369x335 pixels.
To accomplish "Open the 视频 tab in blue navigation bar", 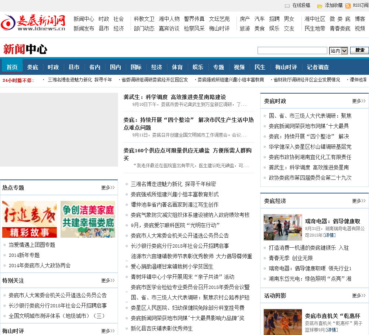I will click(239, 67).
